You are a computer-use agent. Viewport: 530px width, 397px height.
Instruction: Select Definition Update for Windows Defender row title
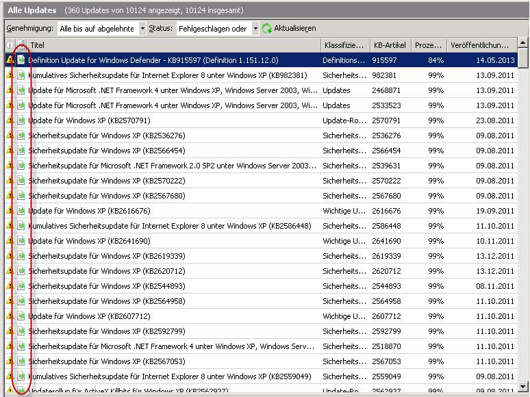153,60
